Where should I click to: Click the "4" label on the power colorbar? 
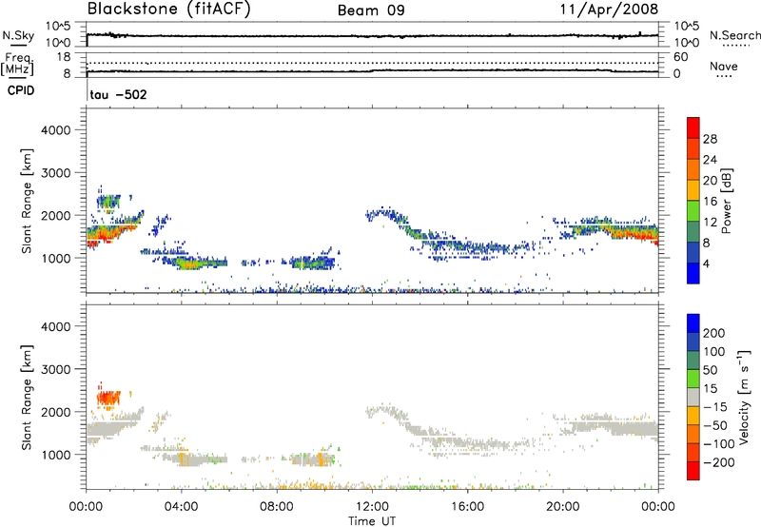coord(707,264)
